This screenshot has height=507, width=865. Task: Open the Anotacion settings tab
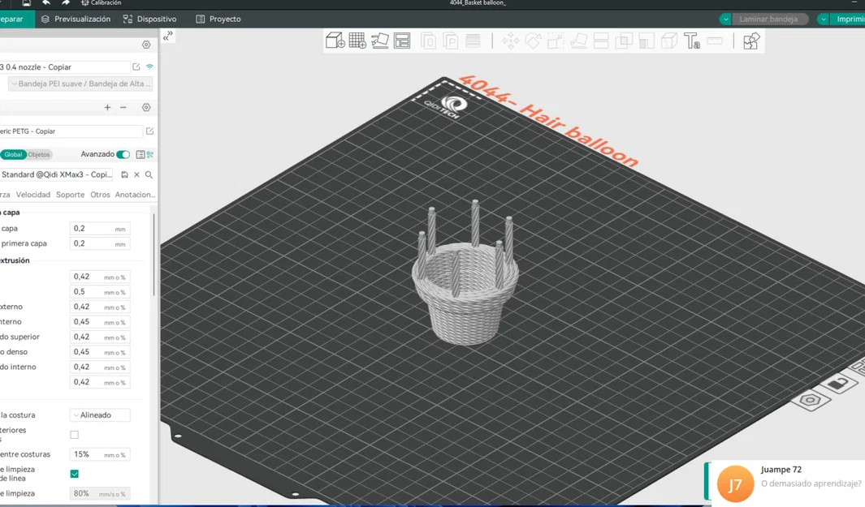[135, 195]
